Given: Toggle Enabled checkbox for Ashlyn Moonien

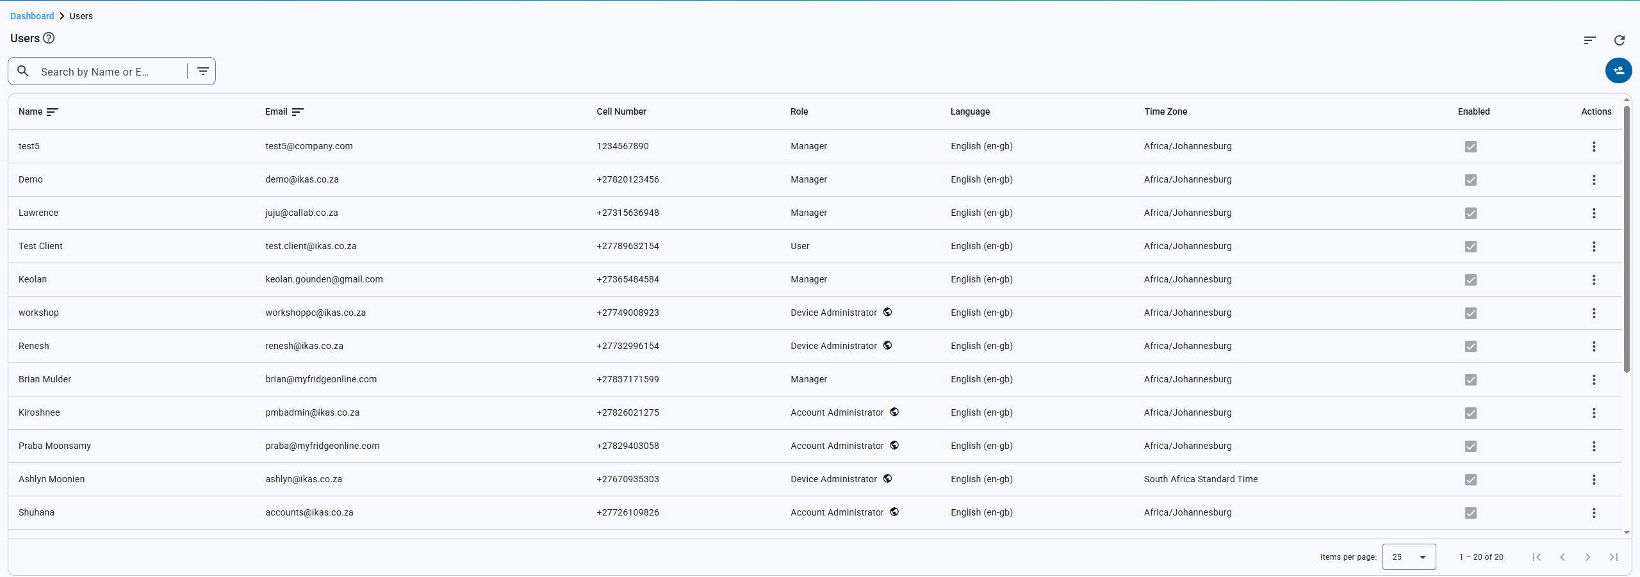Looking at the screenshot, I should pyautogui.click(x=1471, y=480).
